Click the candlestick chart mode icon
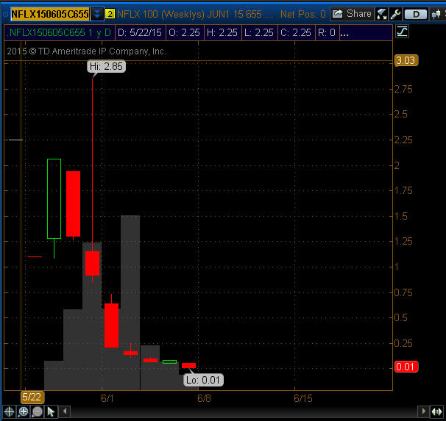 436,14
